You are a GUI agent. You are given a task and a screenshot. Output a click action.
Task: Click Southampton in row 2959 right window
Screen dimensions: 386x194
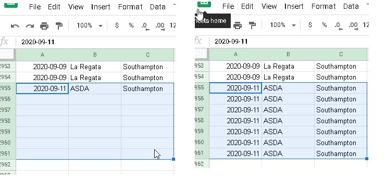[x=341, y=132]
